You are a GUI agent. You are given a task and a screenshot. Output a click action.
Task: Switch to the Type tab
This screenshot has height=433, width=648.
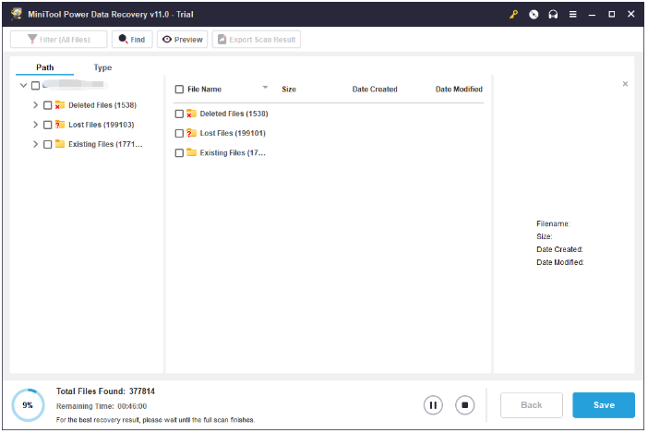pyautogui.click(x=102, y=67)
